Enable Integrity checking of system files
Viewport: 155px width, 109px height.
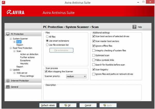pos(94,50)
